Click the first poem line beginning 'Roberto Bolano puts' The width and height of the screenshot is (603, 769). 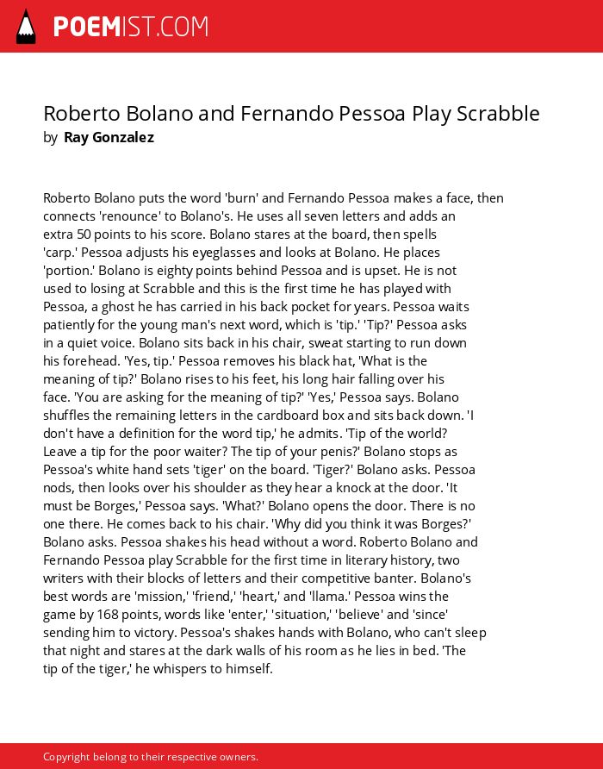(x=274, y=198)
